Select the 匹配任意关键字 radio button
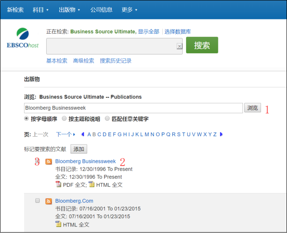 tap(107, 118)
